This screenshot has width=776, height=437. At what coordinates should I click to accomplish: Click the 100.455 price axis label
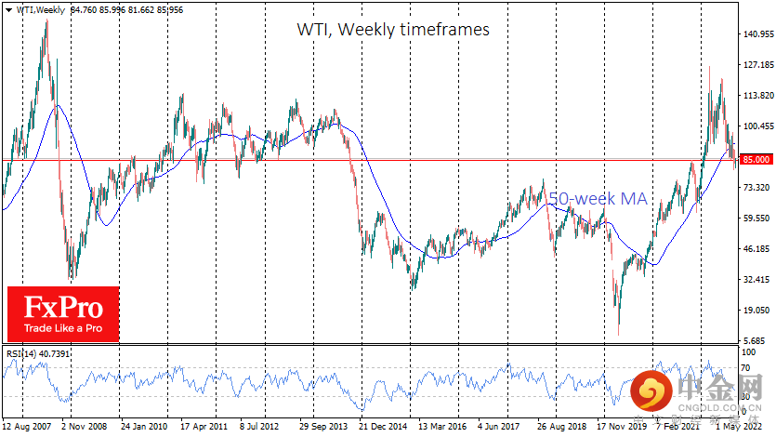(758, 126)
